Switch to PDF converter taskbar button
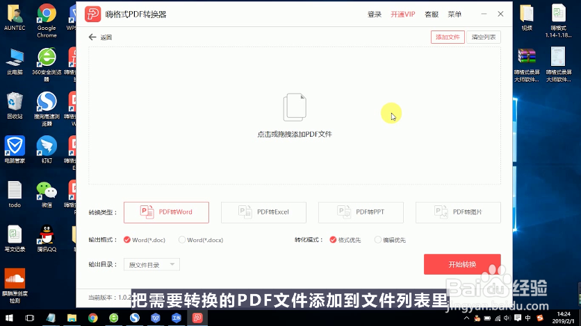 point(197,318)
